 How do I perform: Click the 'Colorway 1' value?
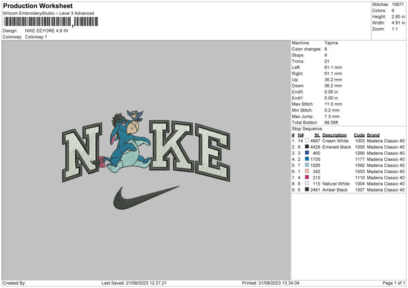(x=36, y=37)
